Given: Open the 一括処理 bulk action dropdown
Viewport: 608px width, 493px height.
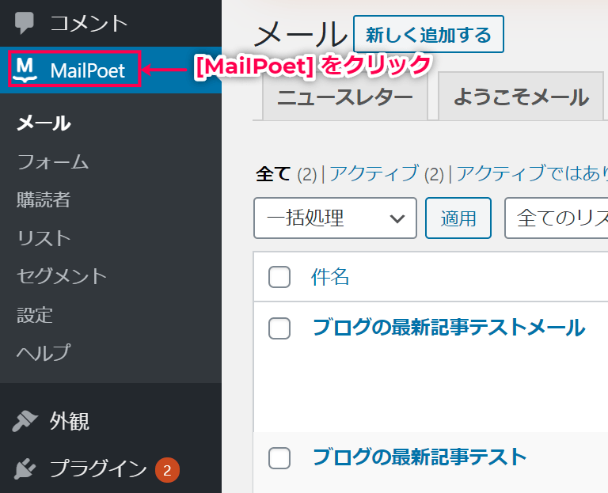Looking at the screenshot, I should tap(335, 218).
